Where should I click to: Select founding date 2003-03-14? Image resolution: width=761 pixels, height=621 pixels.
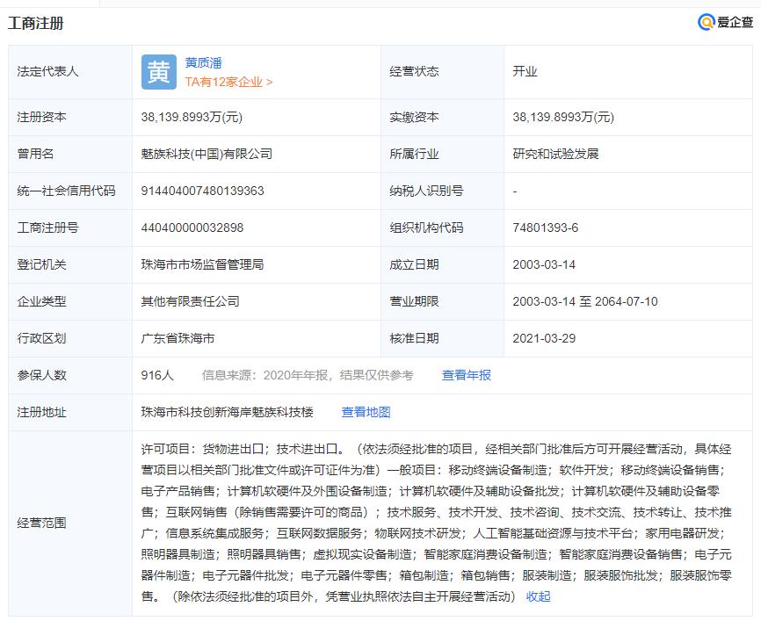tap(544, 264)
